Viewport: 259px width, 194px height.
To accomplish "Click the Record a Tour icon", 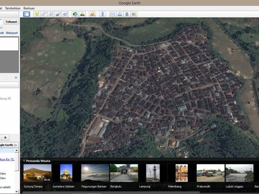I will (x=65, y=14).
